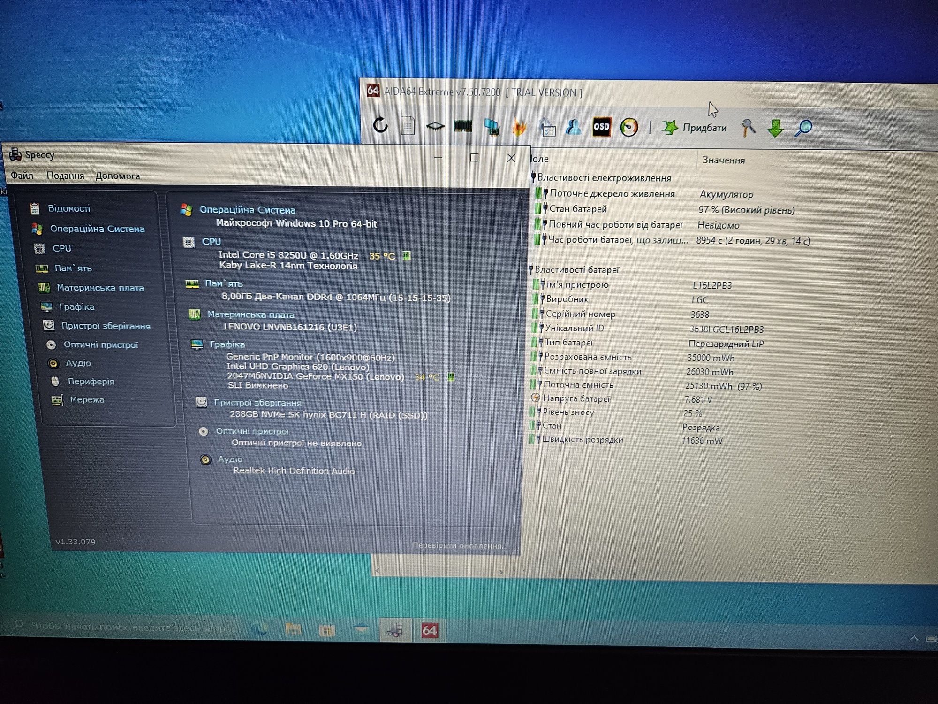Open AIDA64 preferences wrench icon

(x=748, y=128)
